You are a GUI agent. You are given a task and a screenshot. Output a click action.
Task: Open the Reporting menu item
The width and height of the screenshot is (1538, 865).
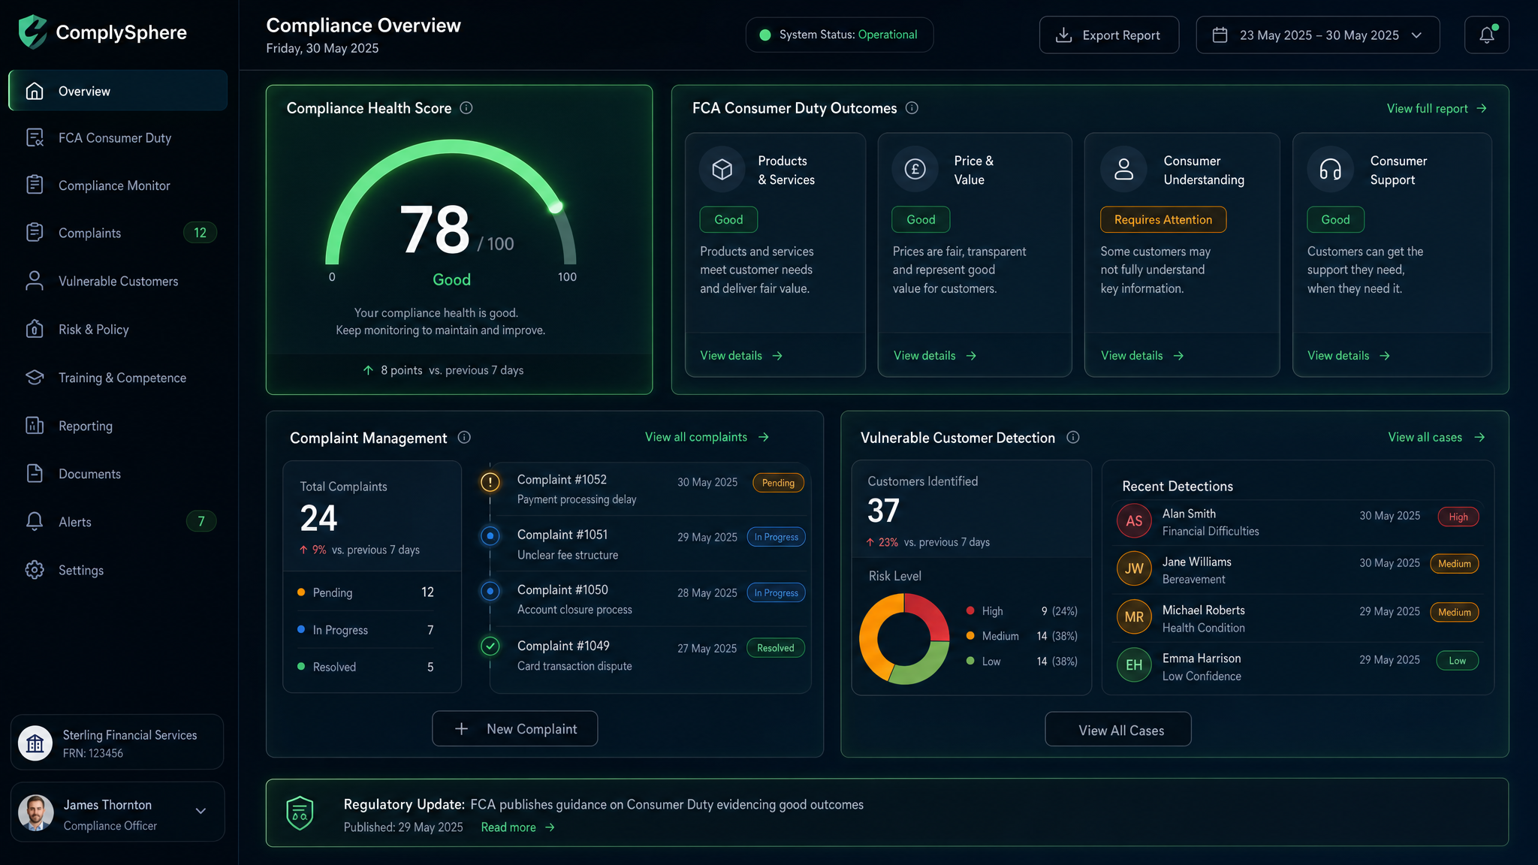tap(118, 426)
